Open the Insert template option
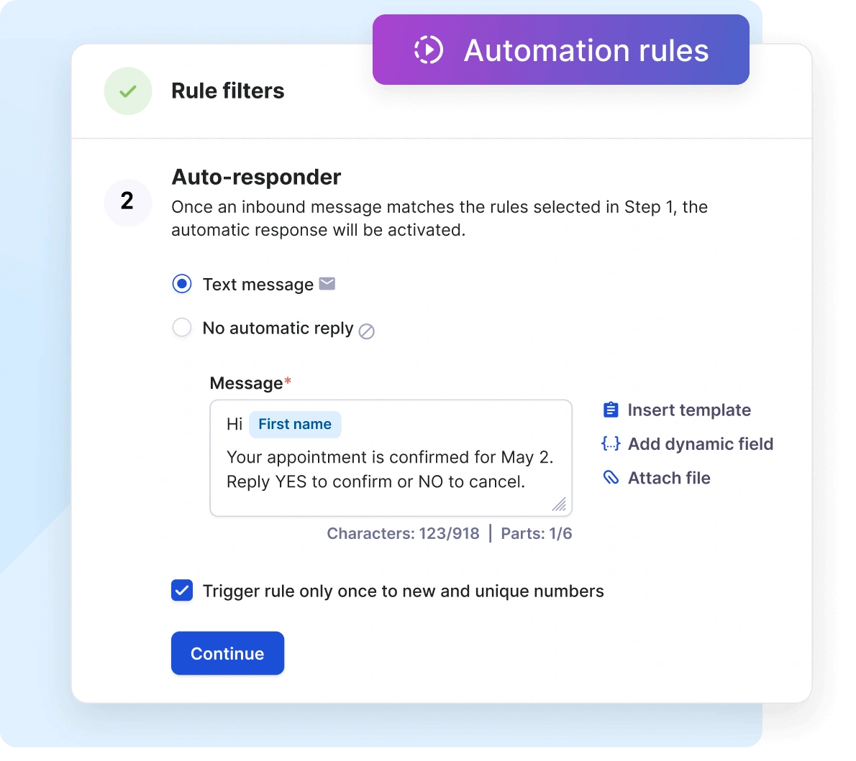The image size is (856, 761). pyautogui.click(x=689, y=410)
